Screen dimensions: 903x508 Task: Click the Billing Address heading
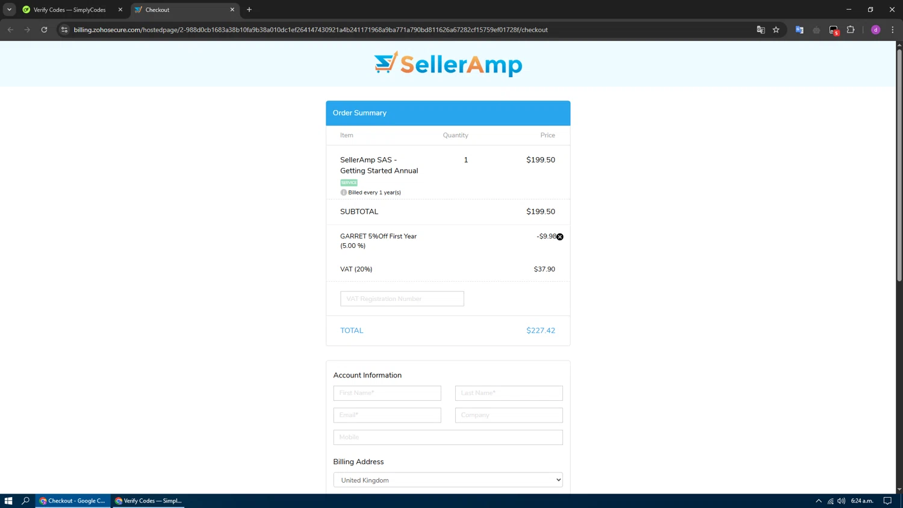tap(358, 462)
